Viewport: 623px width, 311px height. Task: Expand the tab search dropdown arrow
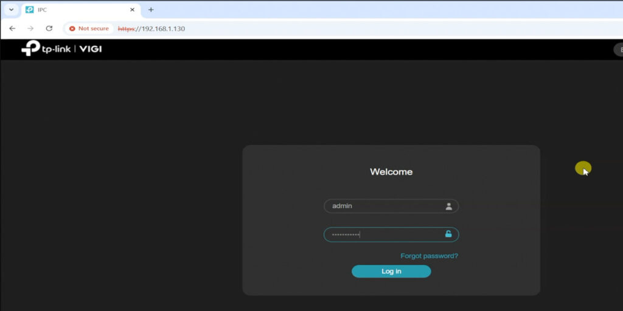10,10
